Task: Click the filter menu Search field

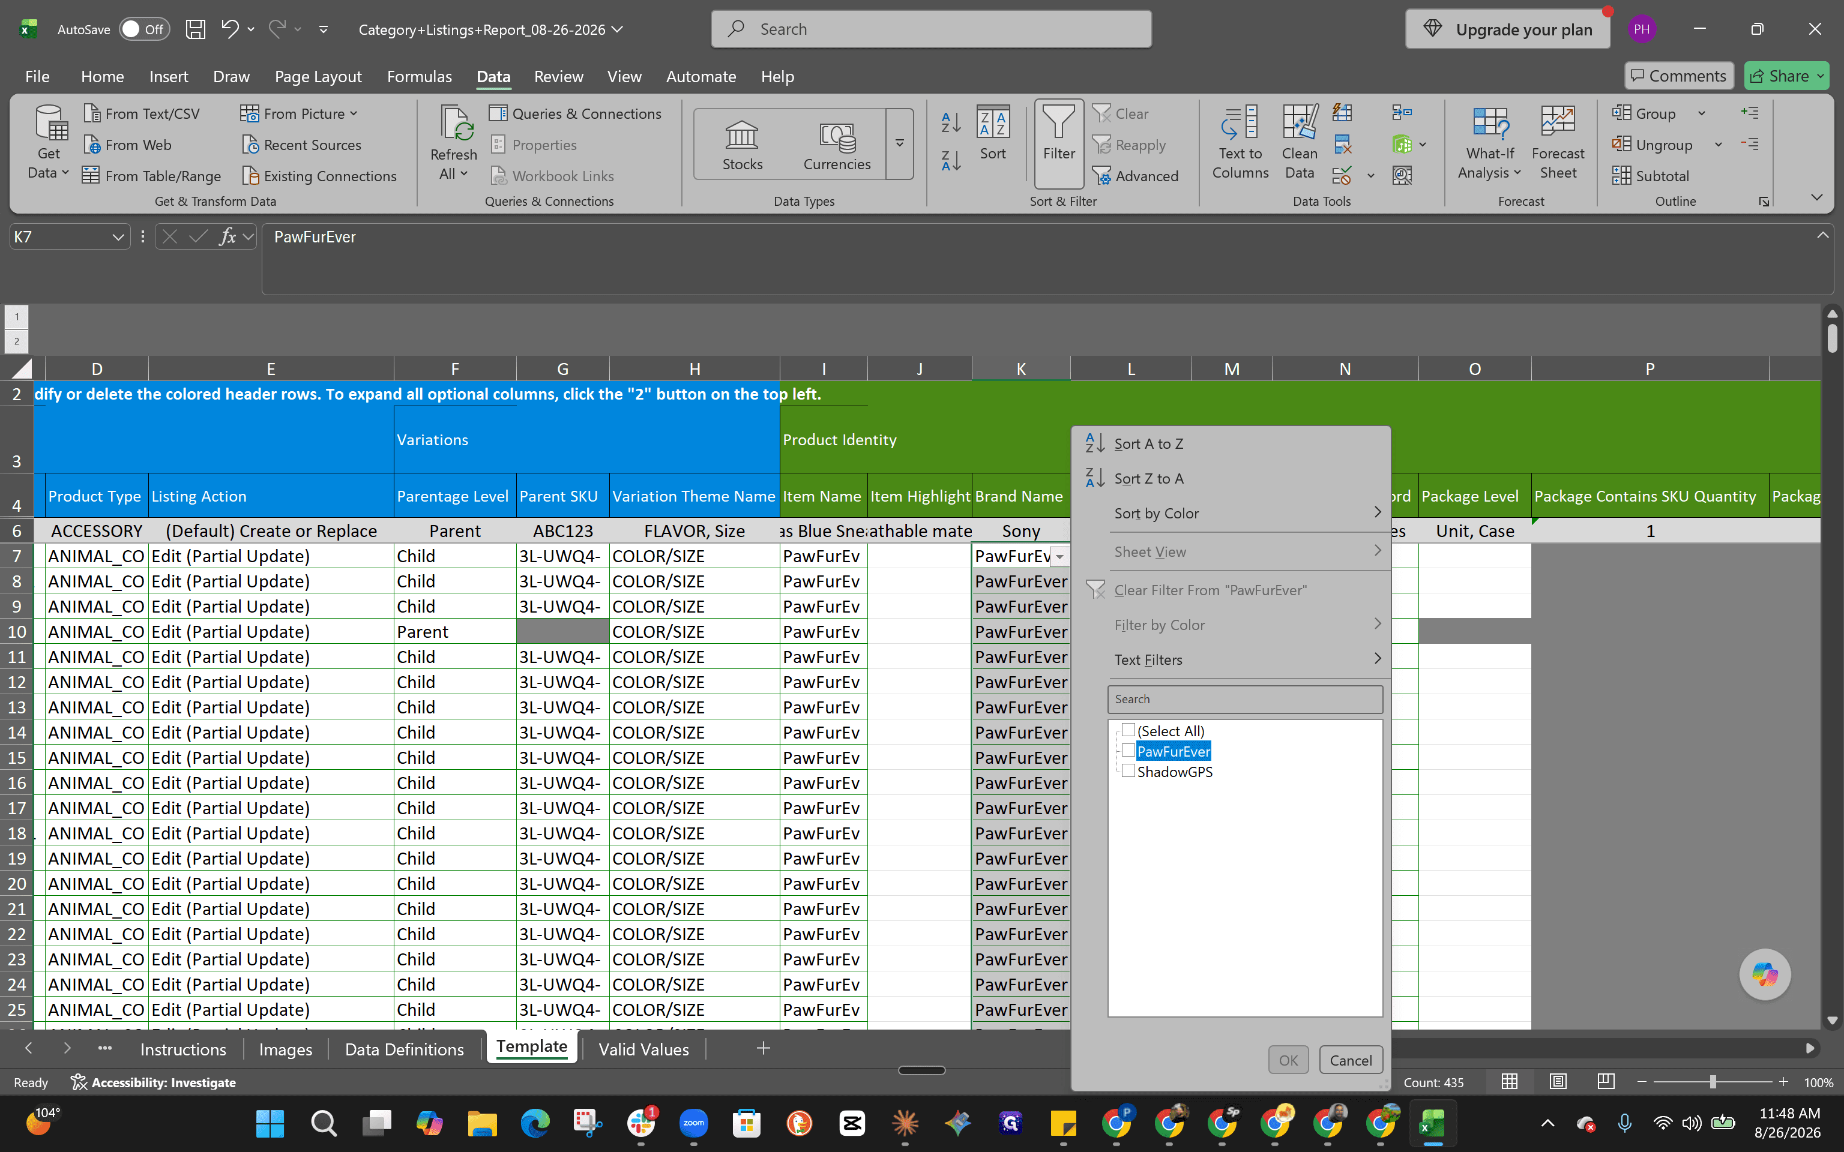Action: [x=1244, y=698]
